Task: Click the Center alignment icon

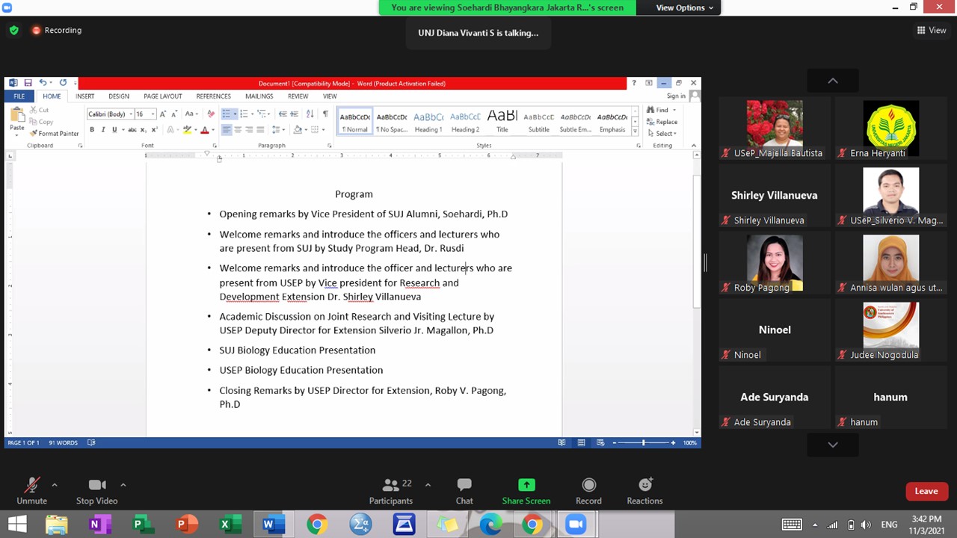Action: [238, 130]
